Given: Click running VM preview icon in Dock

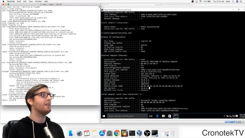Looking at the screenshot, I should [155, 133].
